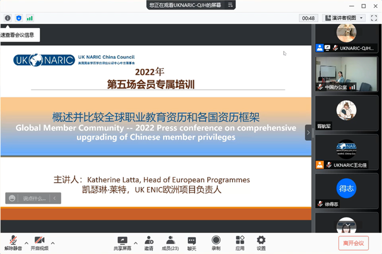Click the Share Screen (共享屏幕) icon
This screenshot has width=382, height=254.
click(123, 243)
